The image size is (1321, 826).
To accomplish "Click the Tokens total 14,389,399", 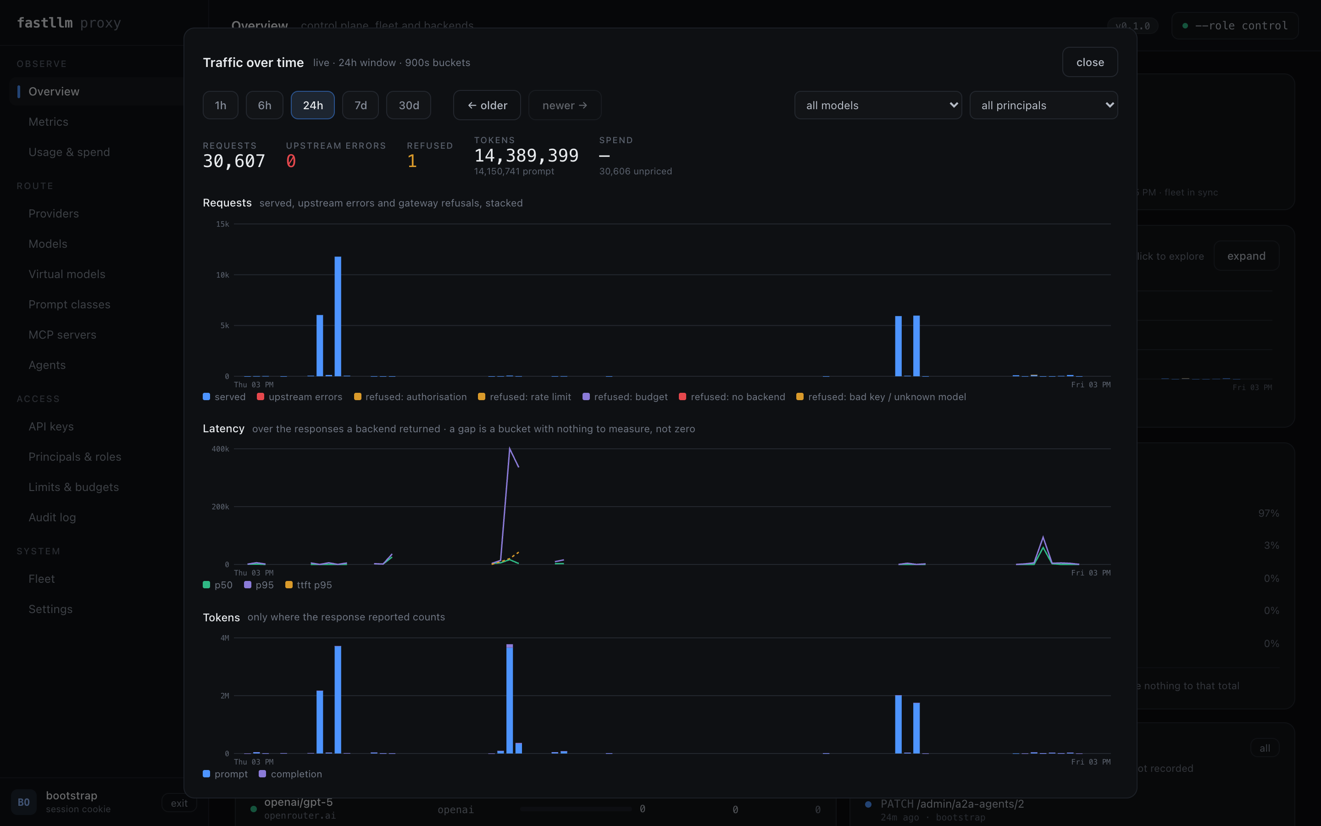I will 526,156.
